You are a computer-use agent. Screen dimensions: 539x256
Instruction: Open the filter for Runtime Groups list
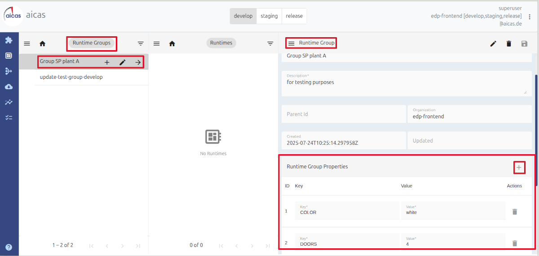(x=141, y=43)
